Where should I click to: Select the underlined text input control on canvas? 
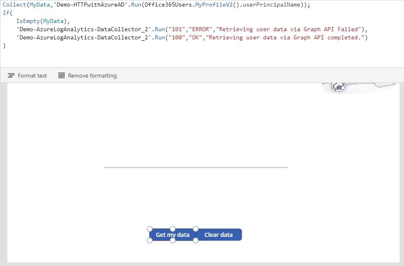point(196,166)
